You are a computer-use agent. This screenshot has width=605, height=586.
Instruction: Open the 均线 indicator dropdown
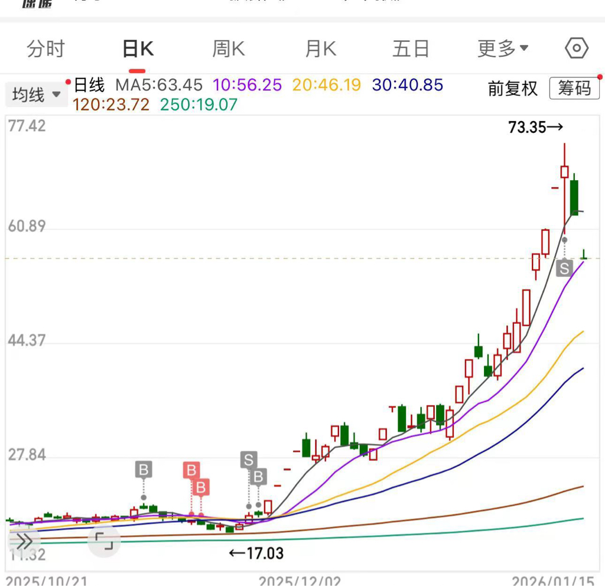(x=35, y=95)
